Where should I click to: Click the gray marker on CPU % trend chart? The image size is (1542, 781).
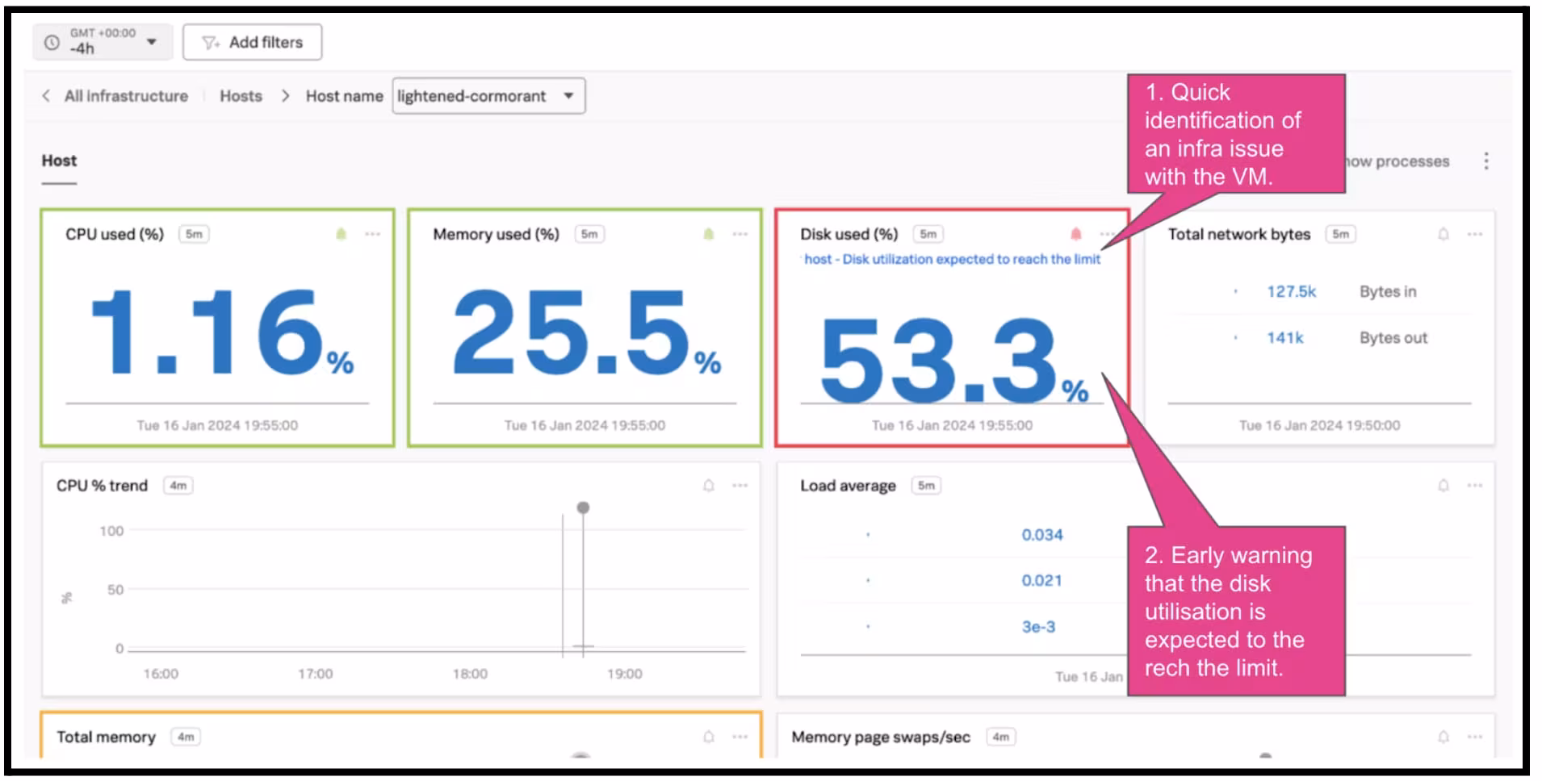[x=583, y=507]
